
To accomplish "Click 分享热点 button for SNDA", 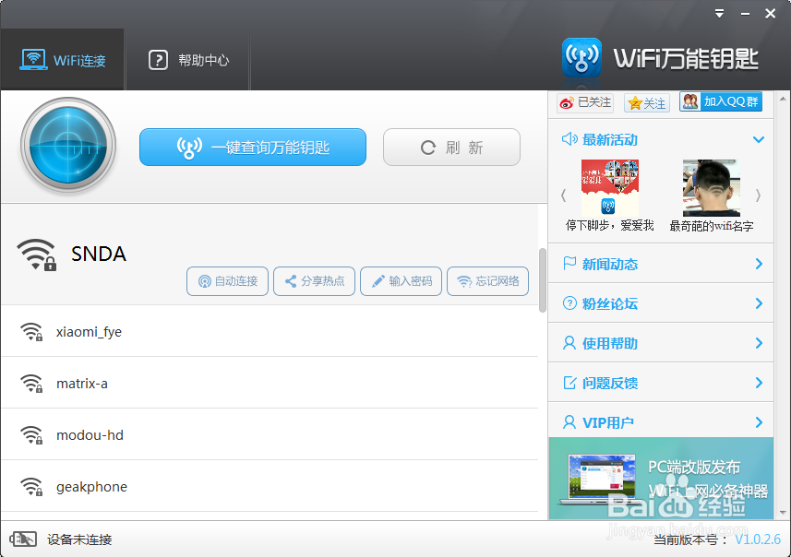I will coord(315,281).
